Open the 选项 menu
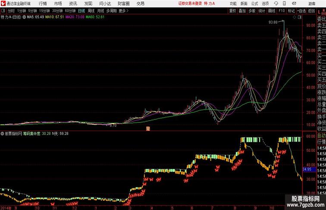The image size is (326, 210). point(265,3)
